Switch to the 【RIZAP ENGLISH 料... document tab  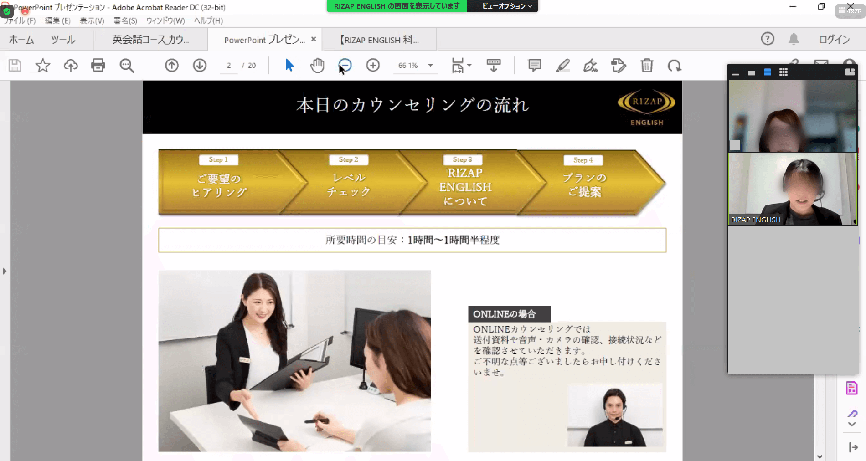coord(379,40)
